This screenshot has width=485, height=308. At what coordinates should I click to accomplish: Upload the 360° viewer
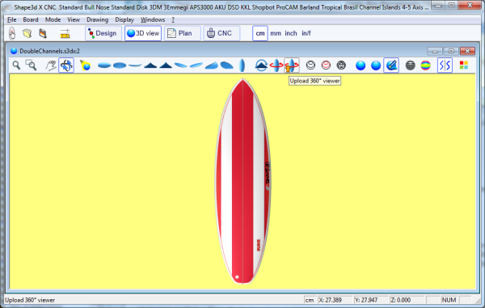pos(291,65)
